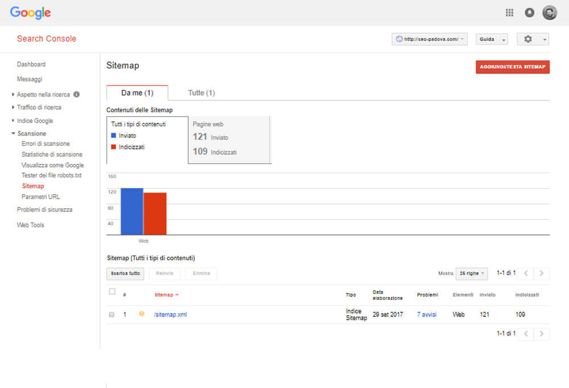Viewport: 569px width, 388px height.
Task: Open the 7 avvisi warnings link
Action: coord(427,314)
